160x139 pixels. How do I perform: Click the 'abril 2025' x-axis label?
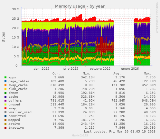(41, 69)
